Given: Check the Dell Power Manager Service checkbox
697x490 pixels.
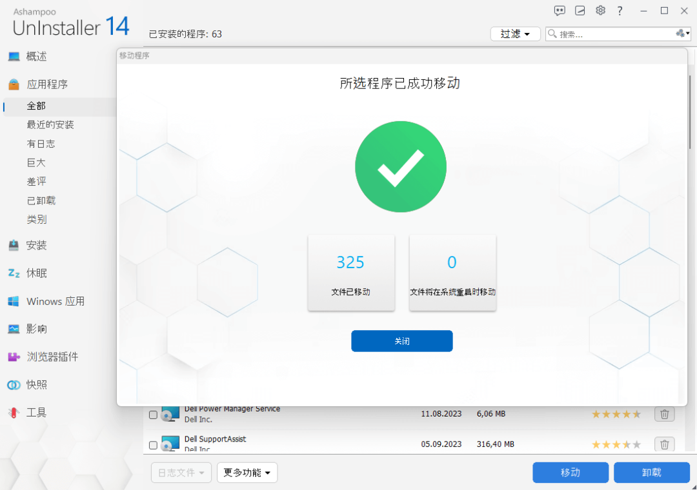Looking at the screenshot, I should [x=153, y=415].
